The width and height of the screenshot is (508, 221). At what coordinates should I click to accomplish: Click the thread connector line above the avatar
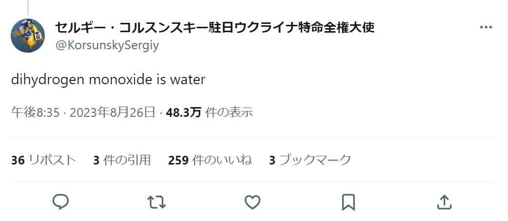pyautogui.click(x=28, y=7)
